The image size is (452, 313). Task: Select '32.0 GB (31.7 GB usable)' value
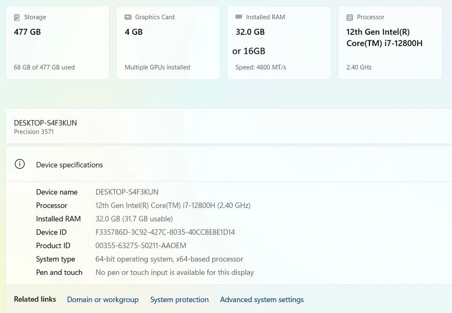coord(134,219)
